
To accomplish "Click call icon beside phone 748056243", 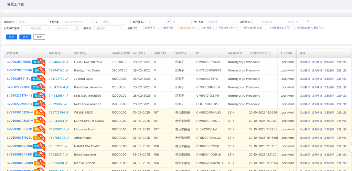I will coord(67,129).
